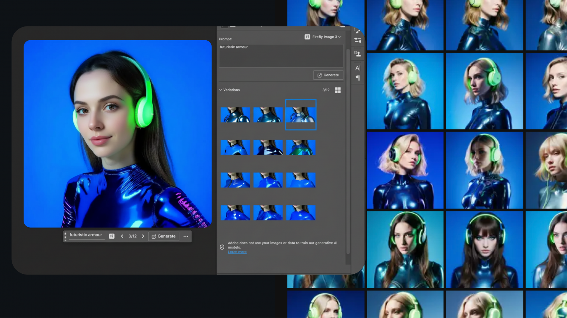Click the Prompt text box in the panel

[x=281, y=56]
